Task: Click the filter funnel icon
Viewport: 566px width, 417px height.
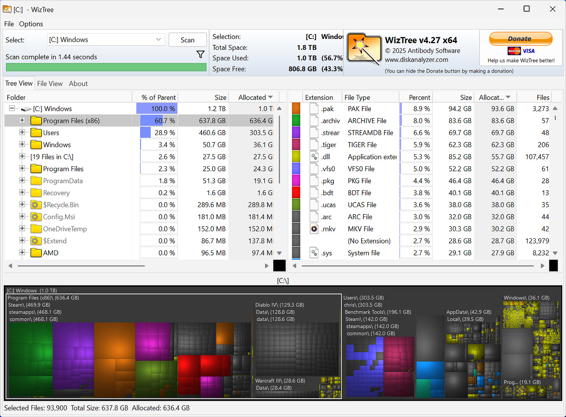Action: click(201, 55)
